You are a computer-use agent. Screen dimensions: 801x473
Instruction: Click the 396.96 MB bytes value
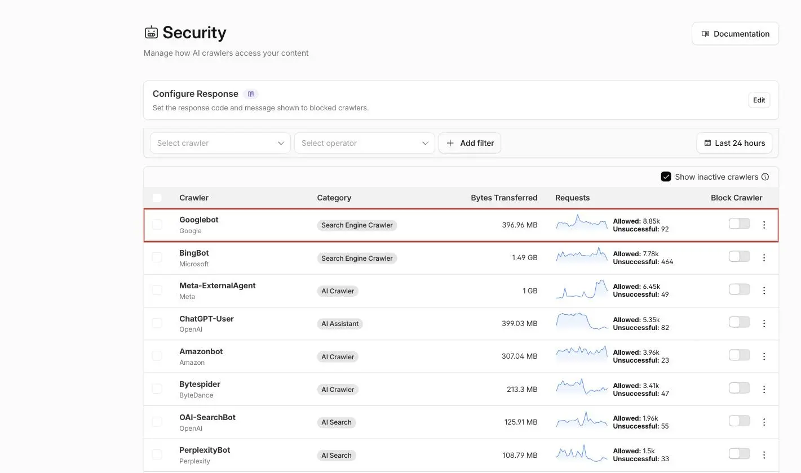520,225
